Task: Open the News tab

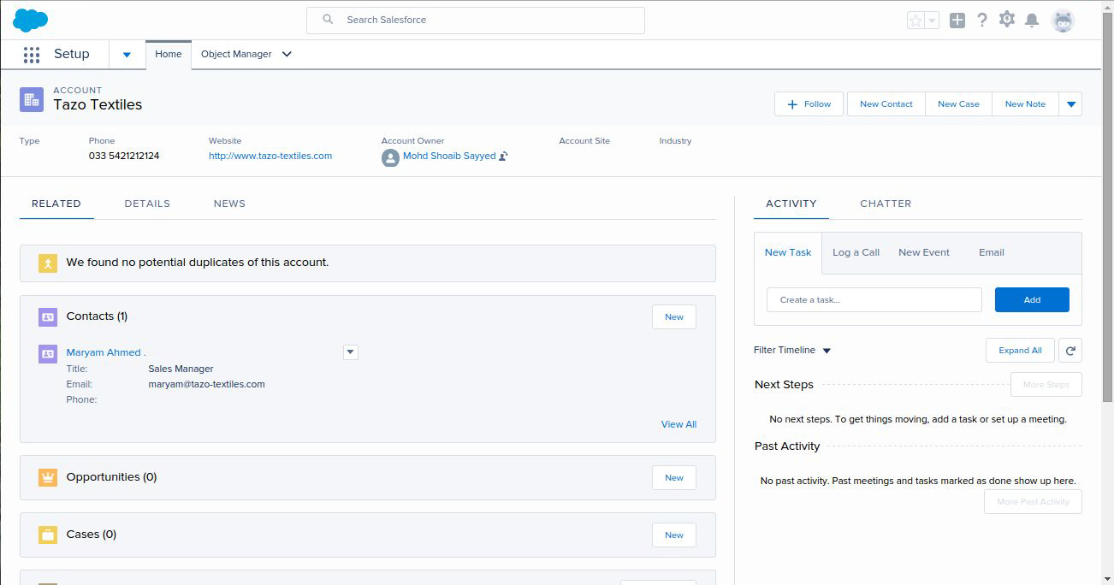Action: tap(229, 204)
